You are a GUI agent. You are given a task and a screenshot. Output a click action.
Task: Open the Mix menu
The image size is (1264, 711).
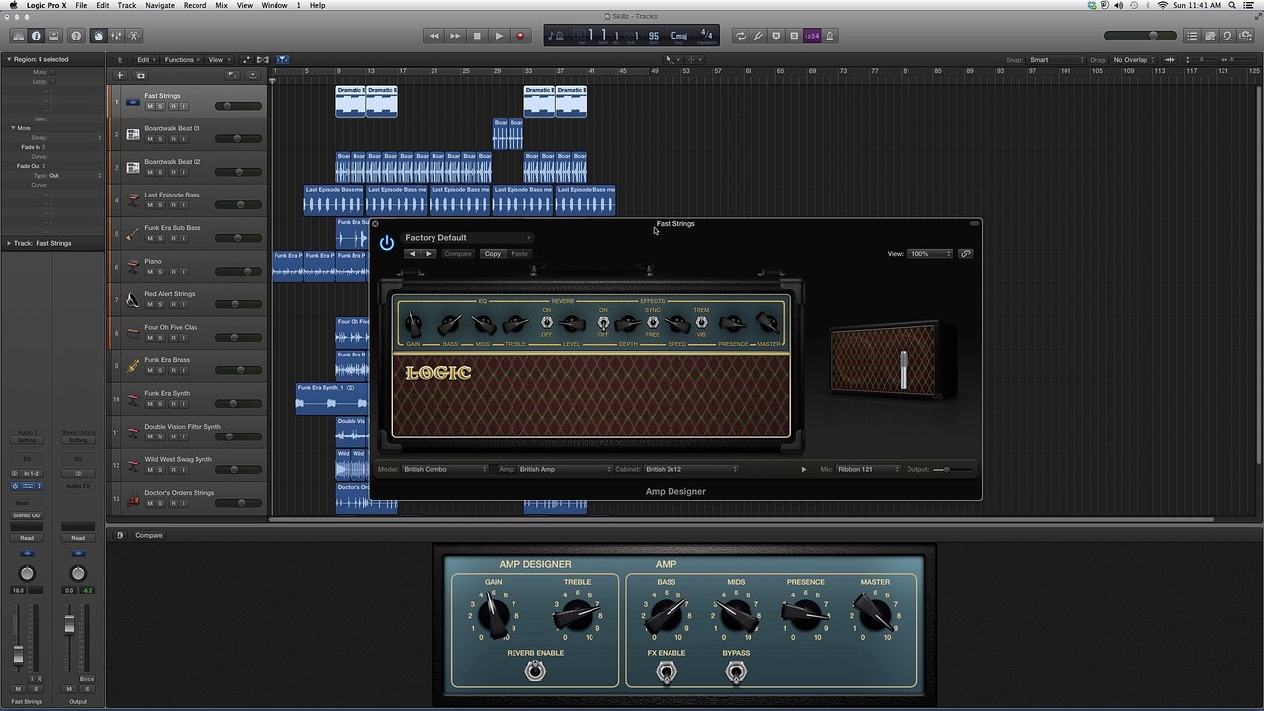pyautogui.click(x=221, y=5)
